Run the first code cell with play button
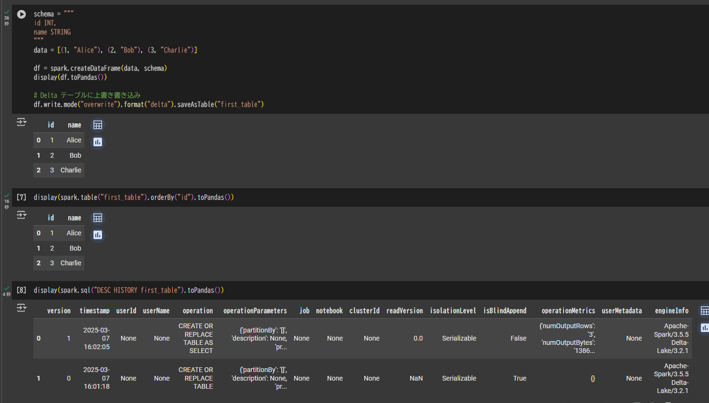 click(x=21, y=14)
